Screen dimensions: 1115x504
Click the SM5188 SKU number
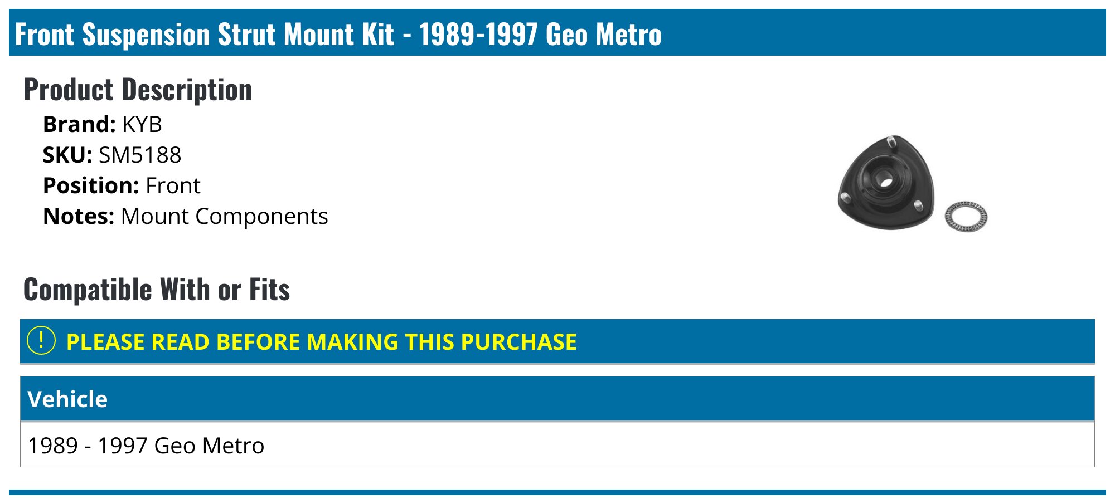140,155
